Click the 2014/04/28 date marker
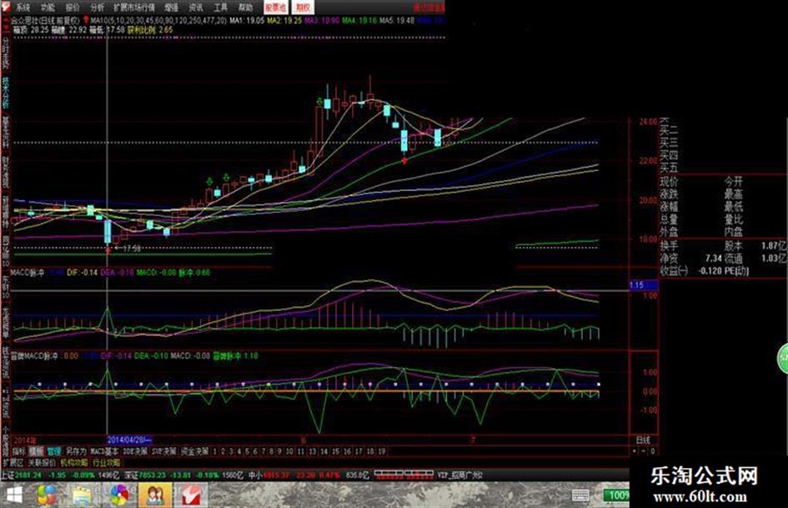Image resolution: width=788 pixels, height=508 pixels. click(129, 440)
